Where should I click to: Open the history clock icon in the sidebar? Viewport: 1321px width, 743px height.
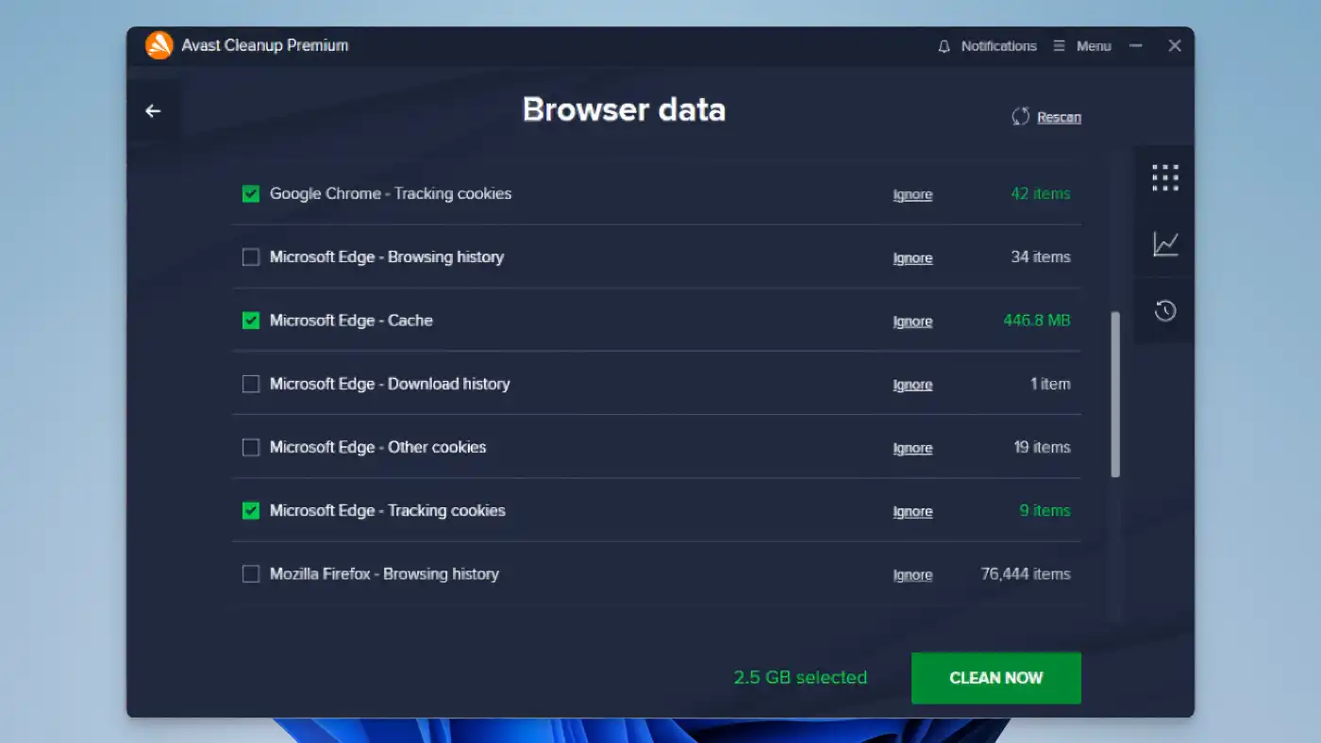coord(1164,310)
